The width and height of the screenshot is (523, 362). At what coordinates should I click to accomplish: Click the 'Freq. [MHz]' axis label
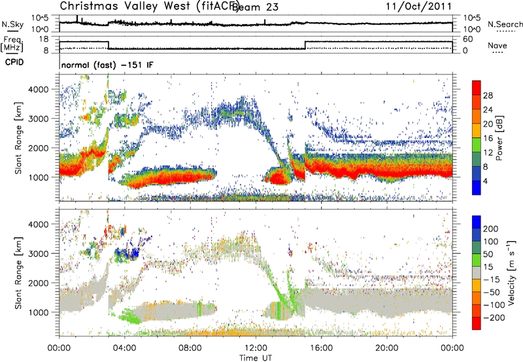pyautogui.click(x=12, y=44)
